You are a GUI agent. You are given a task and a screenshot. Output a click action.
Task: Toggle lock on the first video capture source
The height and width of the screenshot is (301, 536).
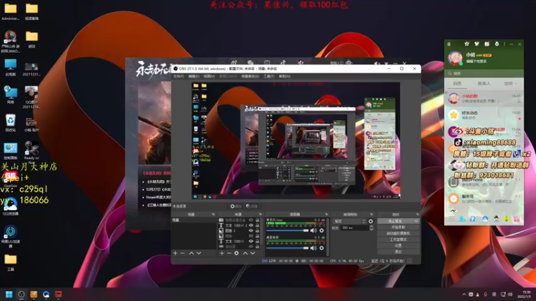coord(257,220)
